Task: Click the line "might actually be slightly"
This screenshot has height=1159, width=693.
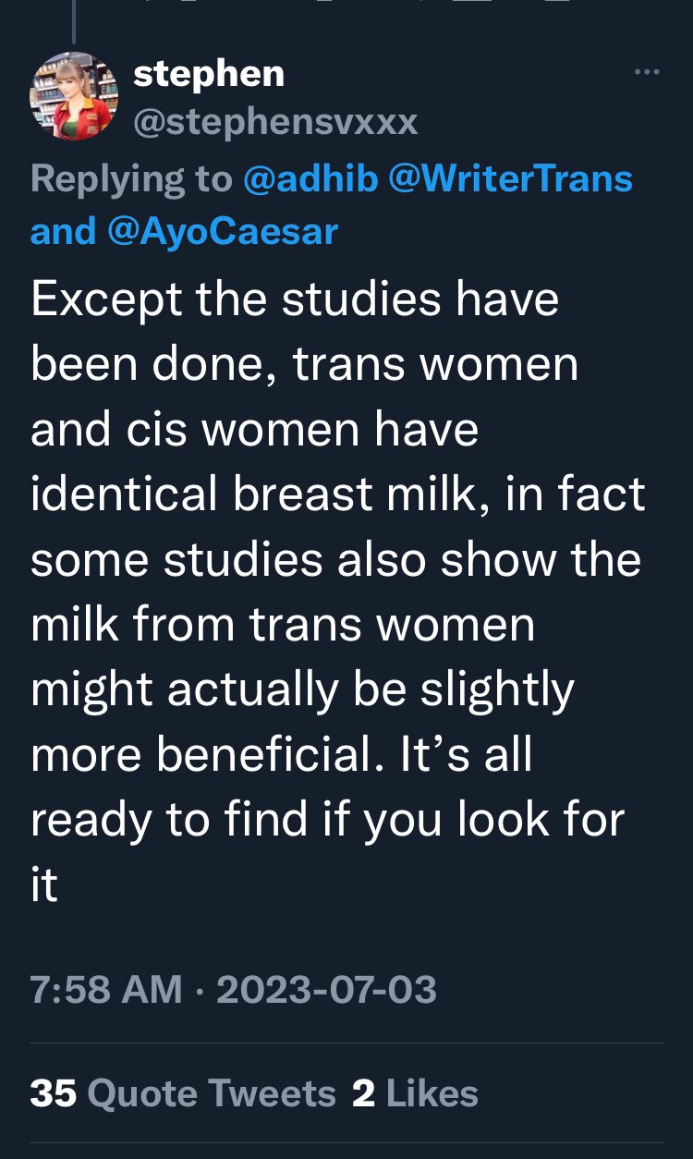Action: (x=302, y=689)
